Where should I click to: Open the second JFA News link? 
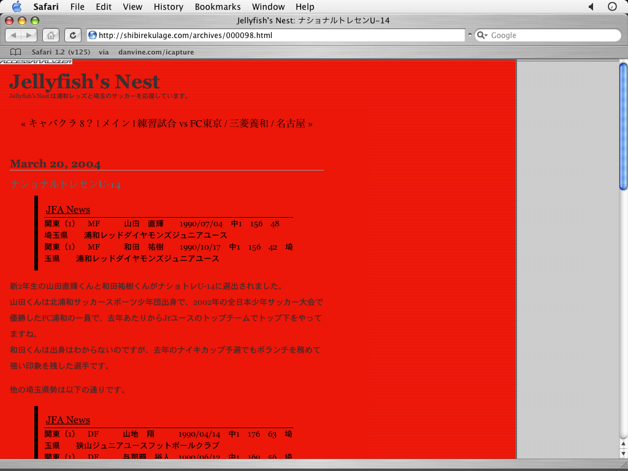coord(67,419)
